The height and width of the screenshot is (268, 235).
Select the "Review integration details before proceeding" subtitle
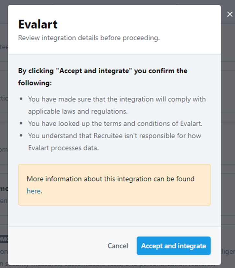(x=89, y=38)
